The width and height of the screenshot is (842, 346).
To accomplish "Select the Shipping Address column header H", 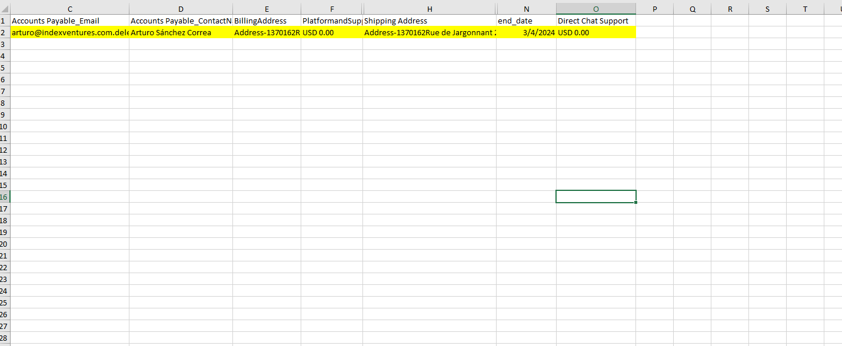I will [x=430, y=8].
